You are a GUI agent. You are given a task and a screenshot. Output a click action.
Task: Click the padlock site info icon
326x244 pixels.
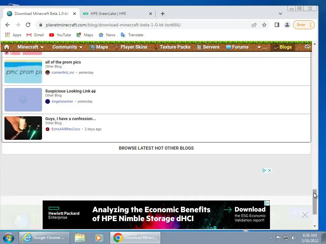coord(41,25)
